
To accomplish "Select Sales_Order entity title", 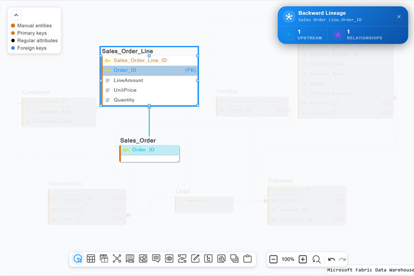I will coord(138,140).
